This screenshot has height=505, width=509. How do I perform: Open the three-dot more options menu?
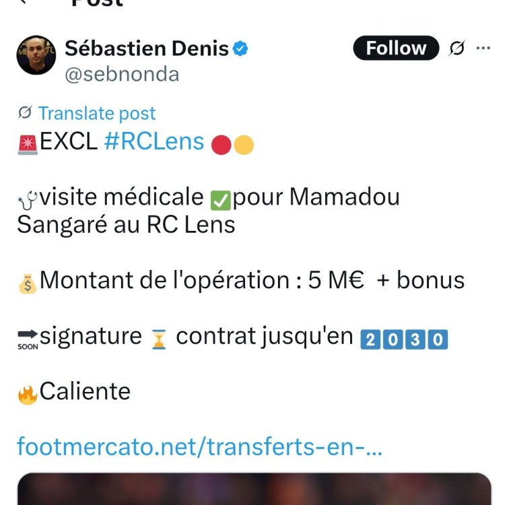483,48
